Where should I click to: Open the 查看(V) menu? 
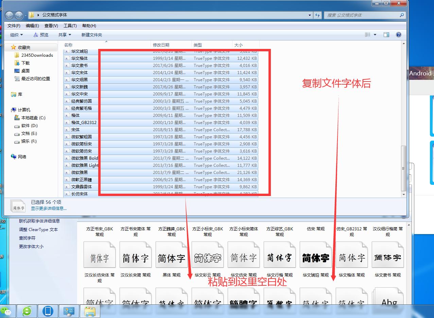click(x=50, y=25)
